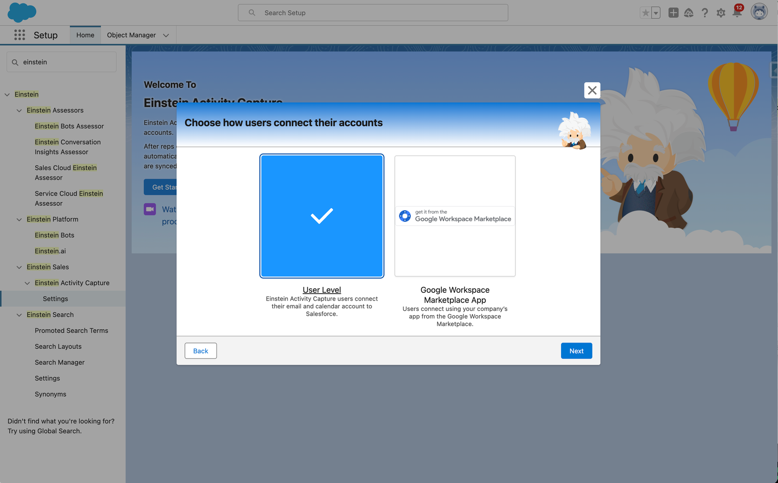Collapse the Einstein Assessors section

tap(19, 110)
